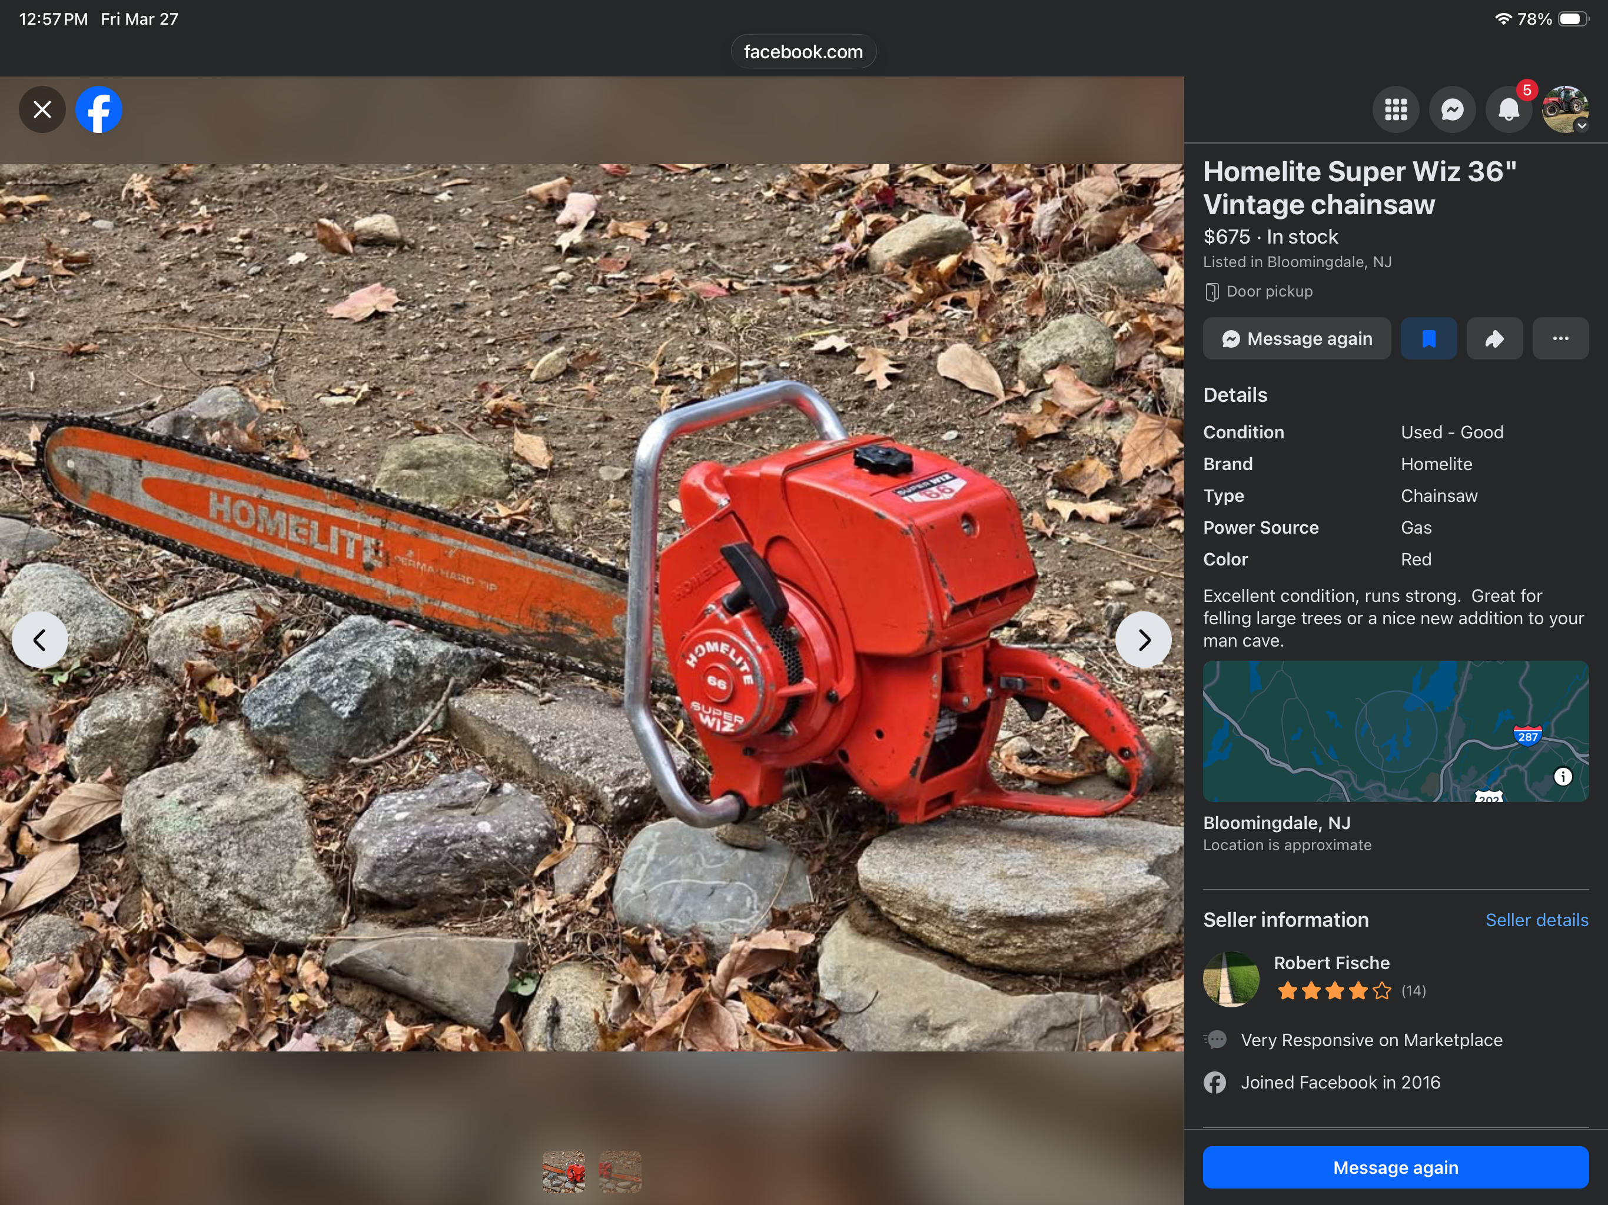This screenshot has height=1205, width=1608.
Task: Open the Seller details link
Action: [x=1536, y=920]
